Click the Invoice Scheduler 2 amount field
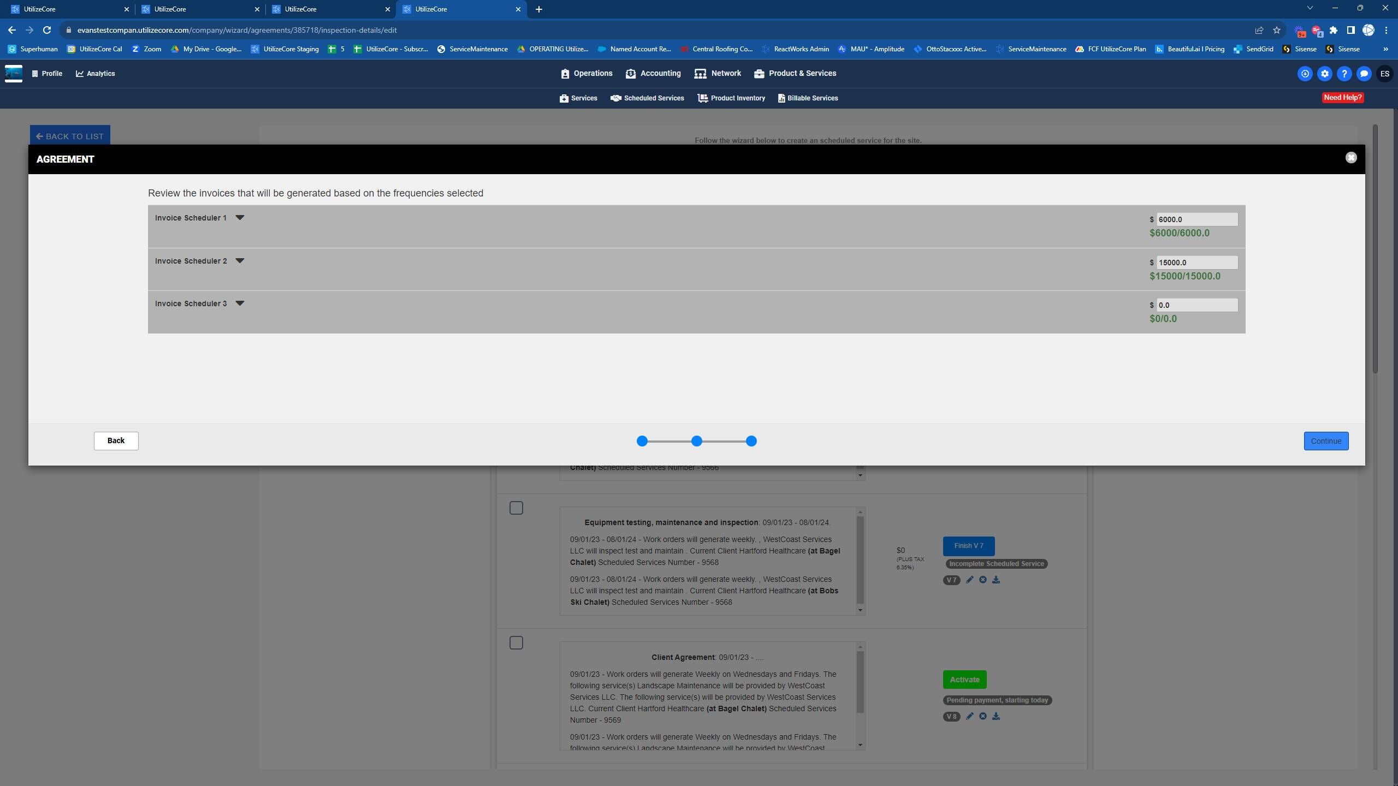 tap(1196, 263)
